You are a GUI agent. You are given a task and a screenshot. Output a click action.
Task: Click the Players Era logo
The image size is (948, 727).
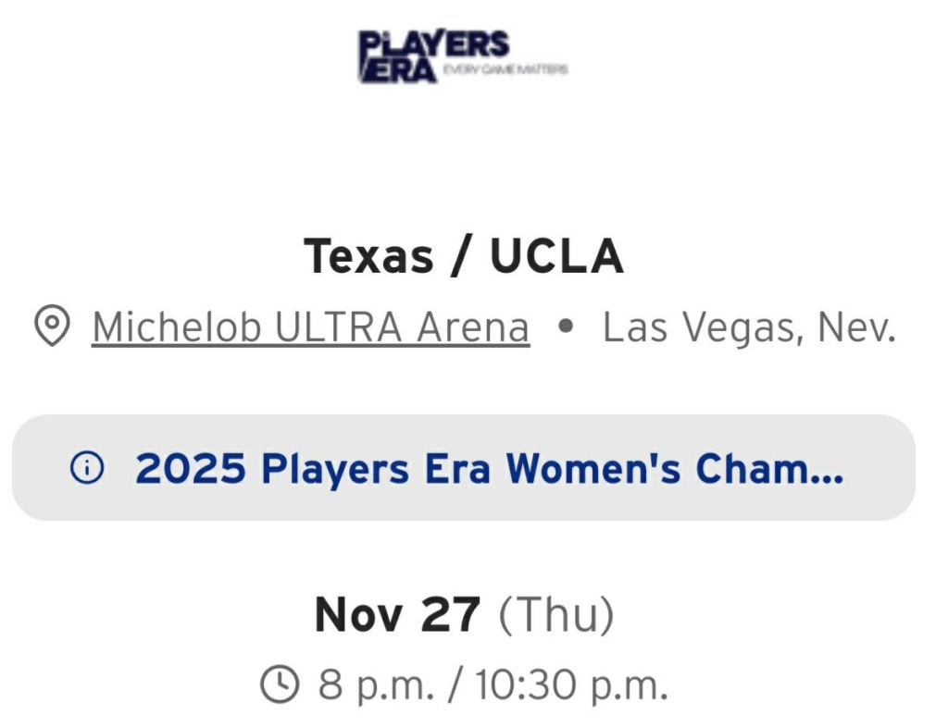tap(432, 56)
